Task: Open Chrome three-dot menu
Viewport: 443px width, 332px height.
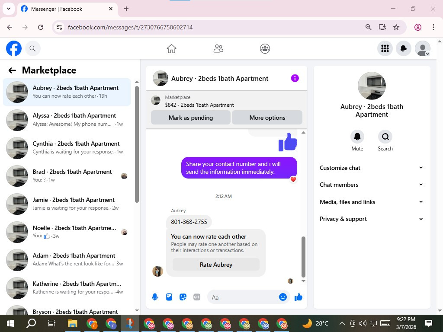Action: pos(433,27)
